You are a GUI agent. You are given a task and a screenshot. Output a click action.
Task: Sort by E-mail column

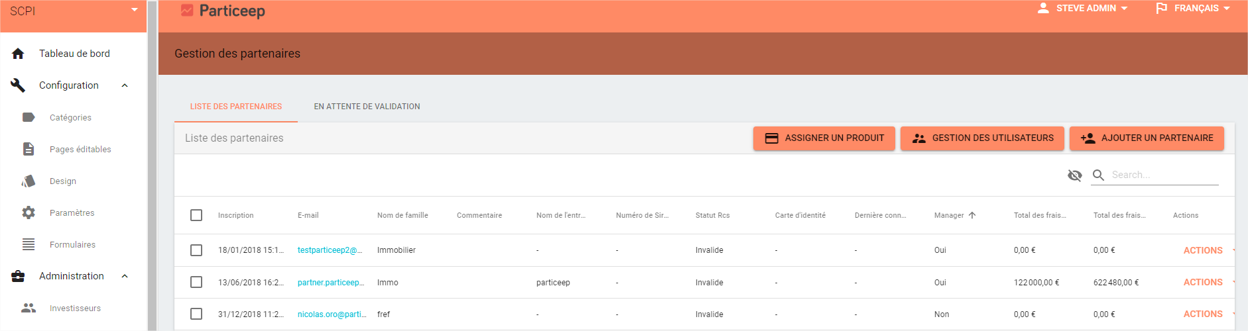coord(308,215)
